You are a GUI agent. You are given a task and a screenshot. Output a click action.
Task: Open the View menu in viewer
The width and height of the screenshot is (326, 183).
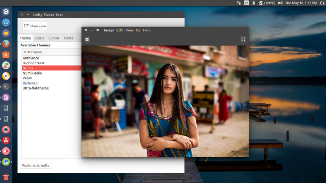click(130, 30)
